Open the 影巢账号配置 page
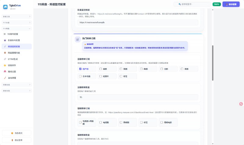The image size is (244, 145). click(x=17, y=40)
